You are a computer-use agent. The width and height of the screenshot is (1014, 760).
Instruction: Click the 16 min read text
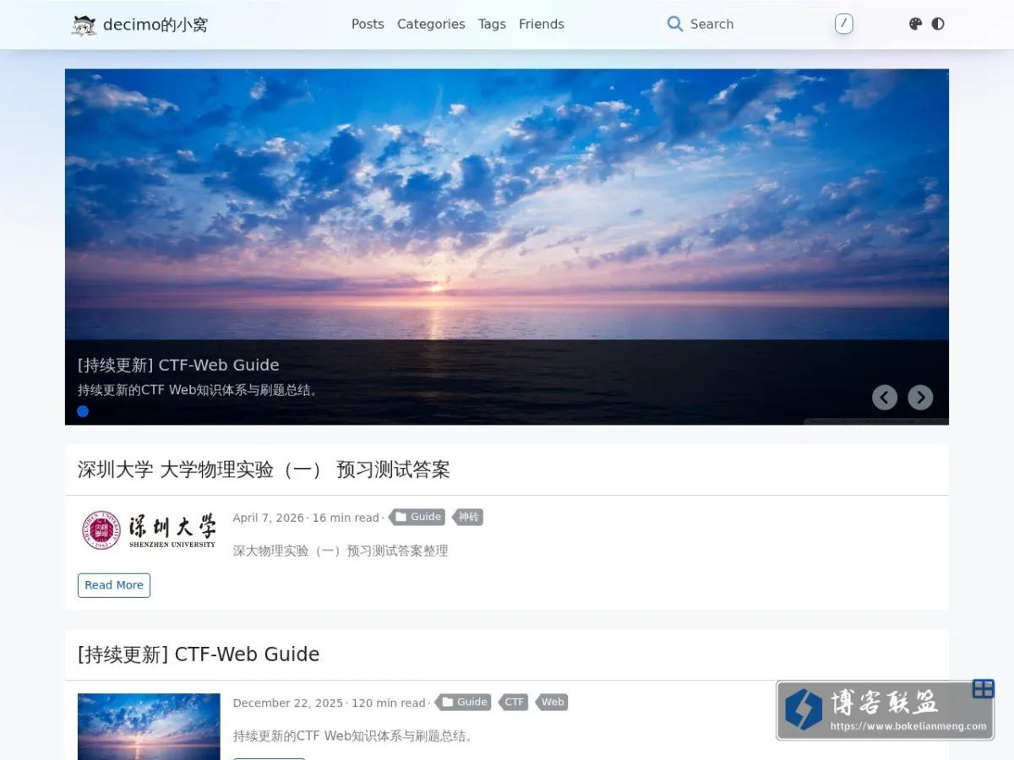point(346,518)
